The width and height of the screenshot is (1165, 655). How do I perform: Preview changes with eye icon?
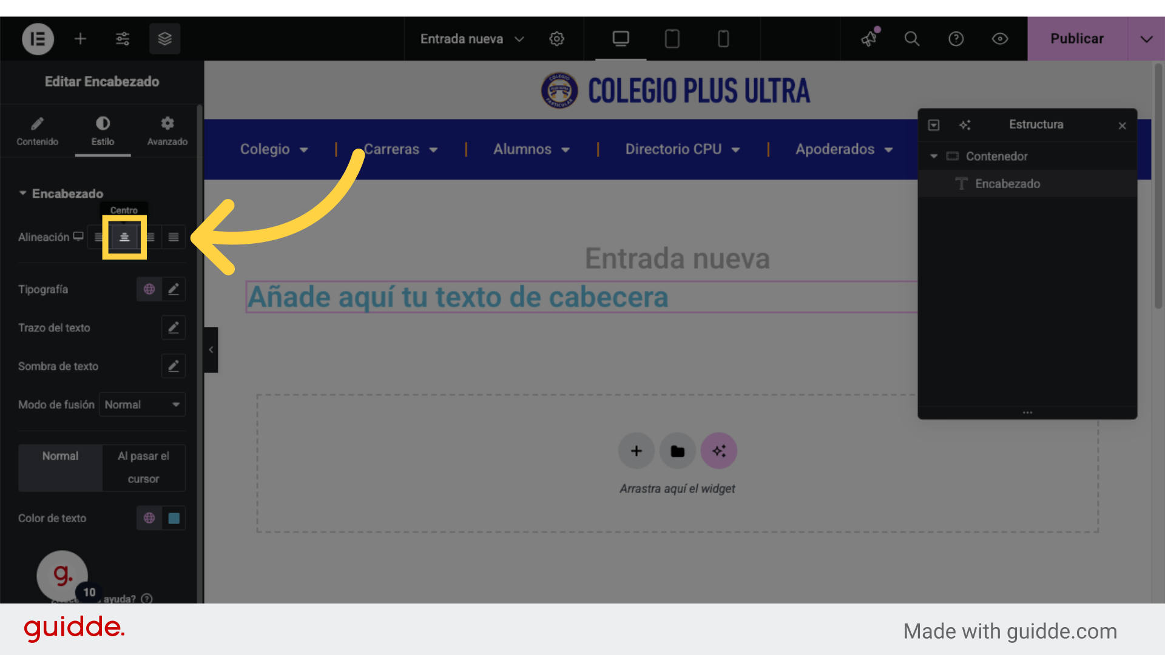(1000, 39)
